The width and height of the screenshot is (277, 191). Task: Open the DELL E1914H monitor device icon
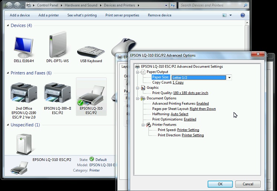pos(24,47)
